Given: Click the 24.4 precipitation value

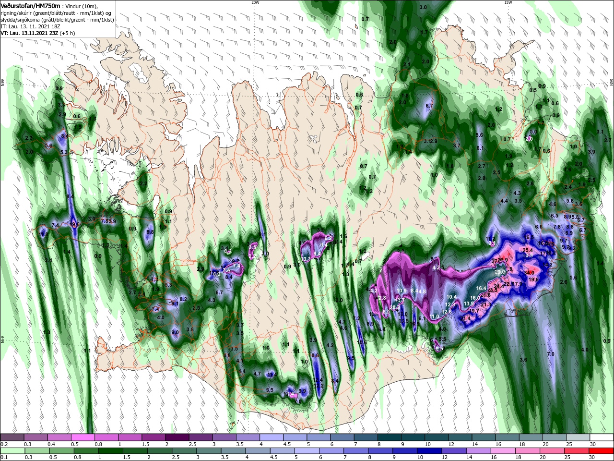Looking at the screenshot, I should tap(499, 287).
